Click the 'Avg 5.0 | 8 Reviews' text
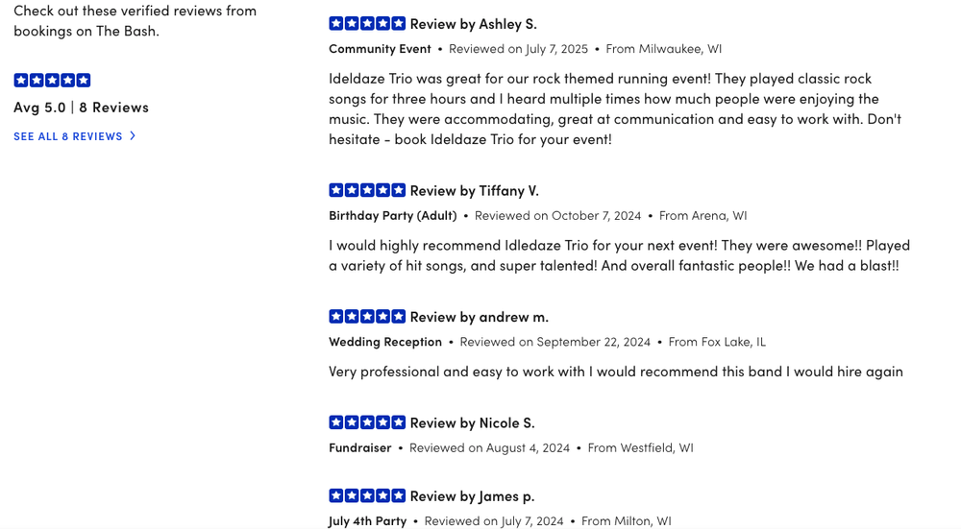 click(81, 107)
